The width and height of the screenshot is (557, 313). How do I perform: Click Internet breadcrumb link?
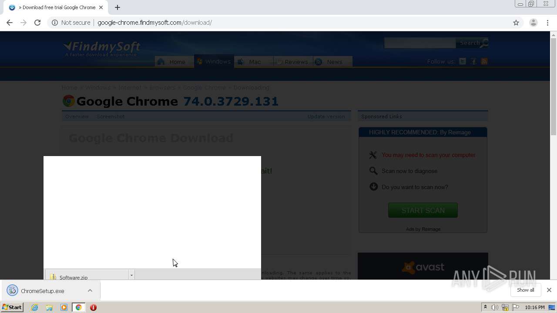[x=130, y=87]
